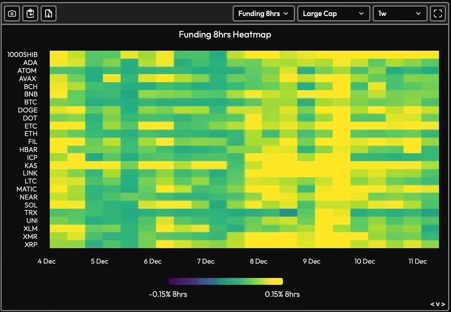The image size is (451, 312).
Task: Click the Funding 8hrs Heatmap title
Action: pyautogui.click(x=225, y=35)
